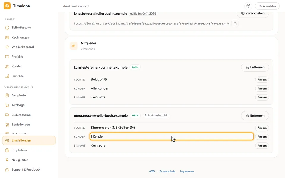
Task: Click the Timelane logo icon
Action: point(7,6)
